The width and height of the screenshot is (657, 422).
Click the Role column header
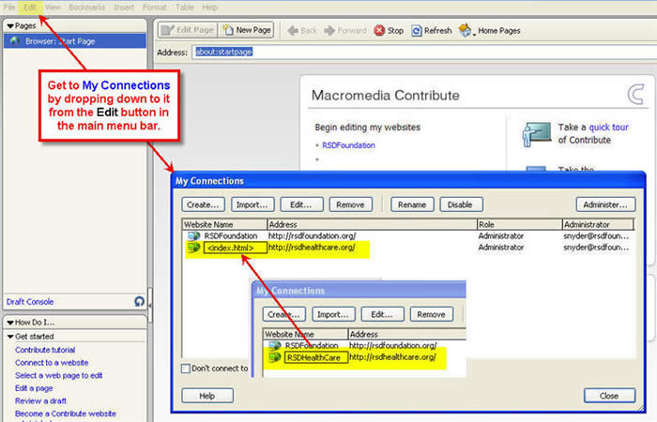[520, 224]
